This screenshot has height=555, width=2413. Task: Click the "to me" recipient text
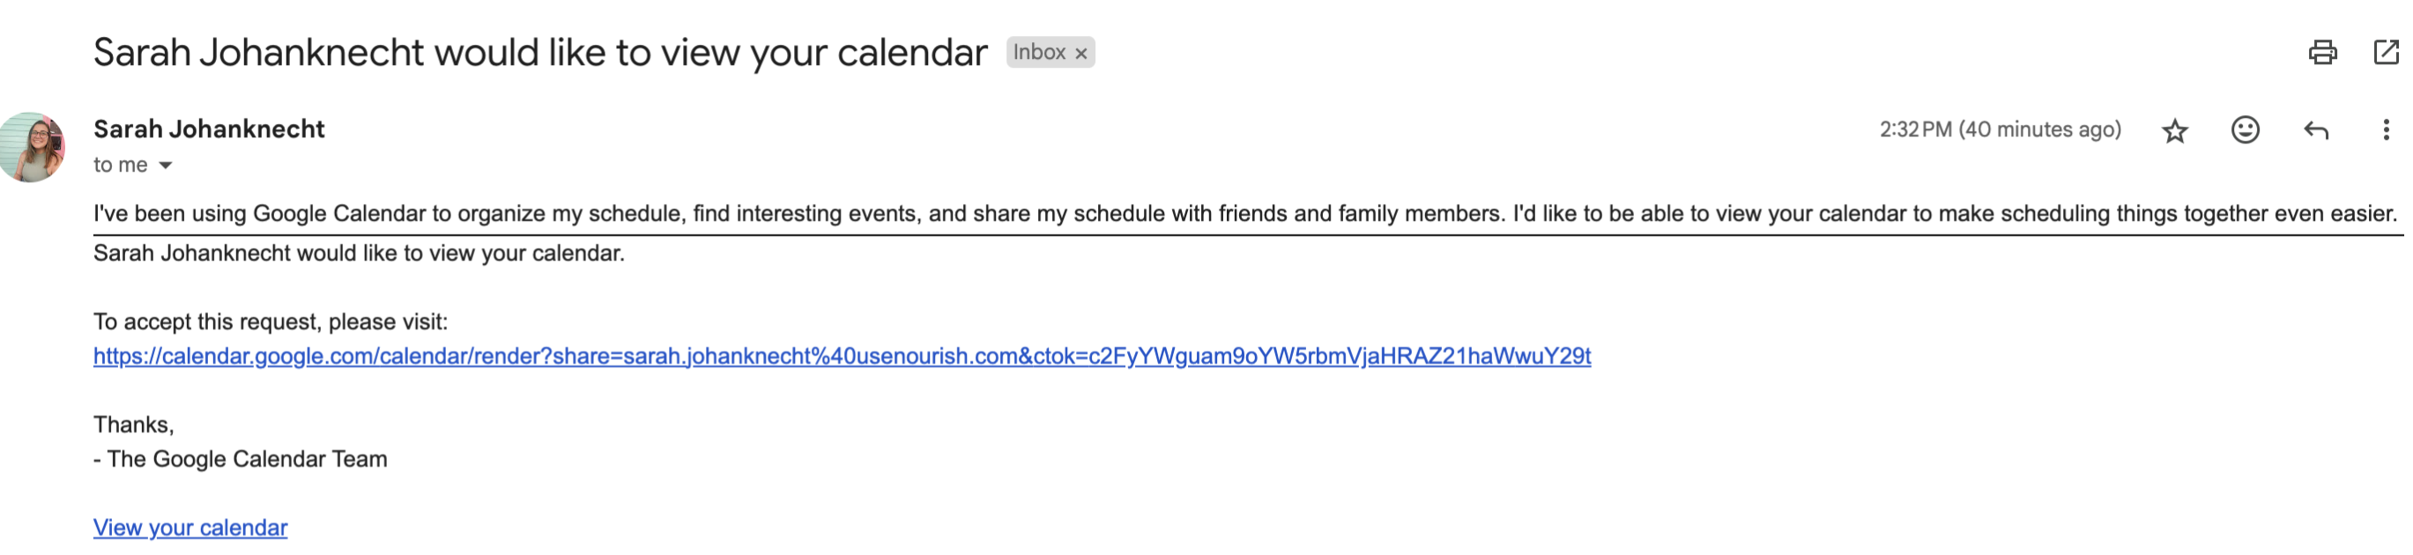tap(120, 166)
